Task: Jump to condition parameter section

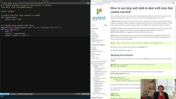Action: point(100,82)
